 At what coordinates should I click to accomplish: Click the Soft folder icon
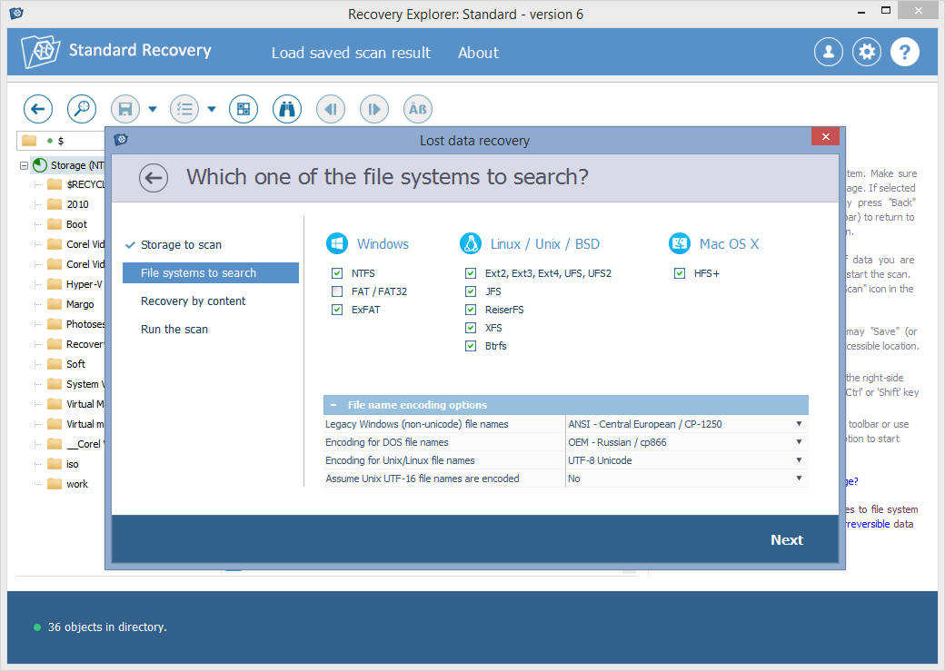[x=55, y=364]
